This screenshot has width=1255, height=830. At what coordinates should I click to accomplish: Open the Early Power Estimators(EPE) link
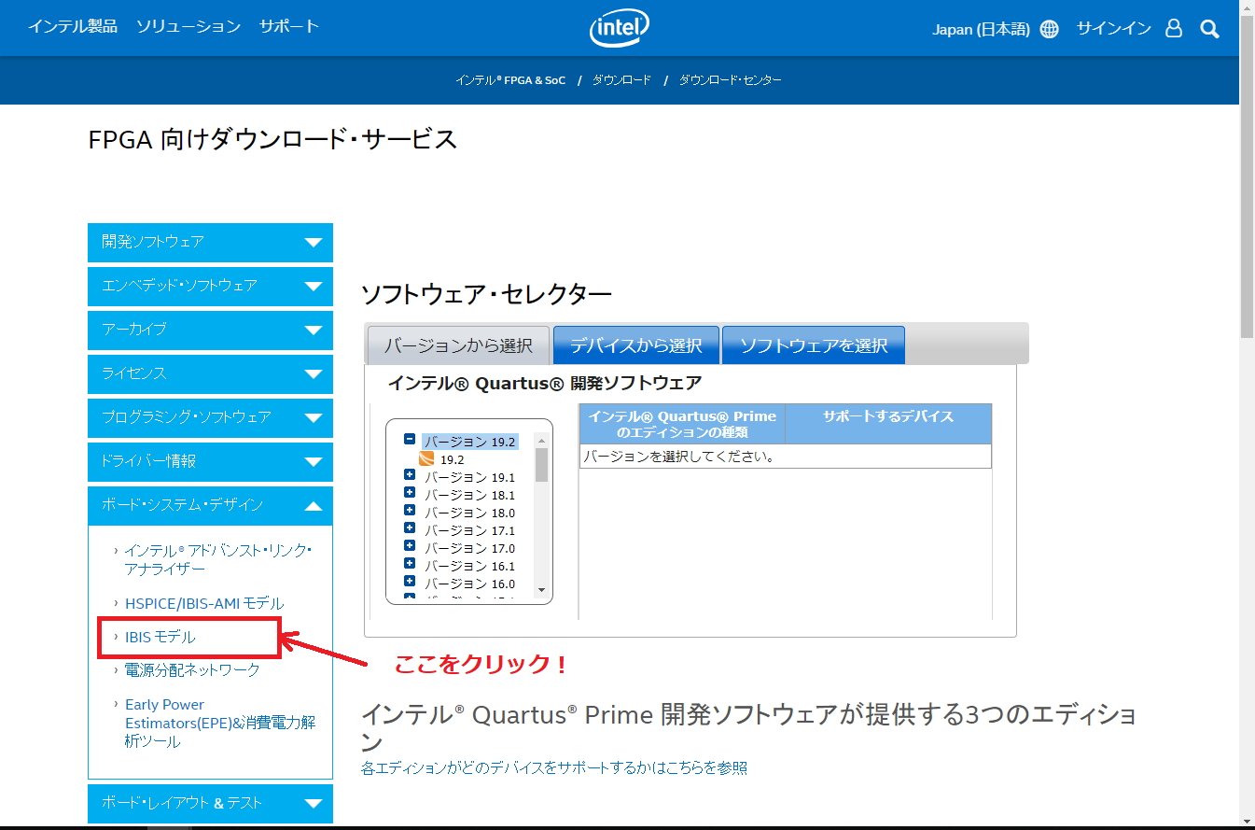coord(220,724)
